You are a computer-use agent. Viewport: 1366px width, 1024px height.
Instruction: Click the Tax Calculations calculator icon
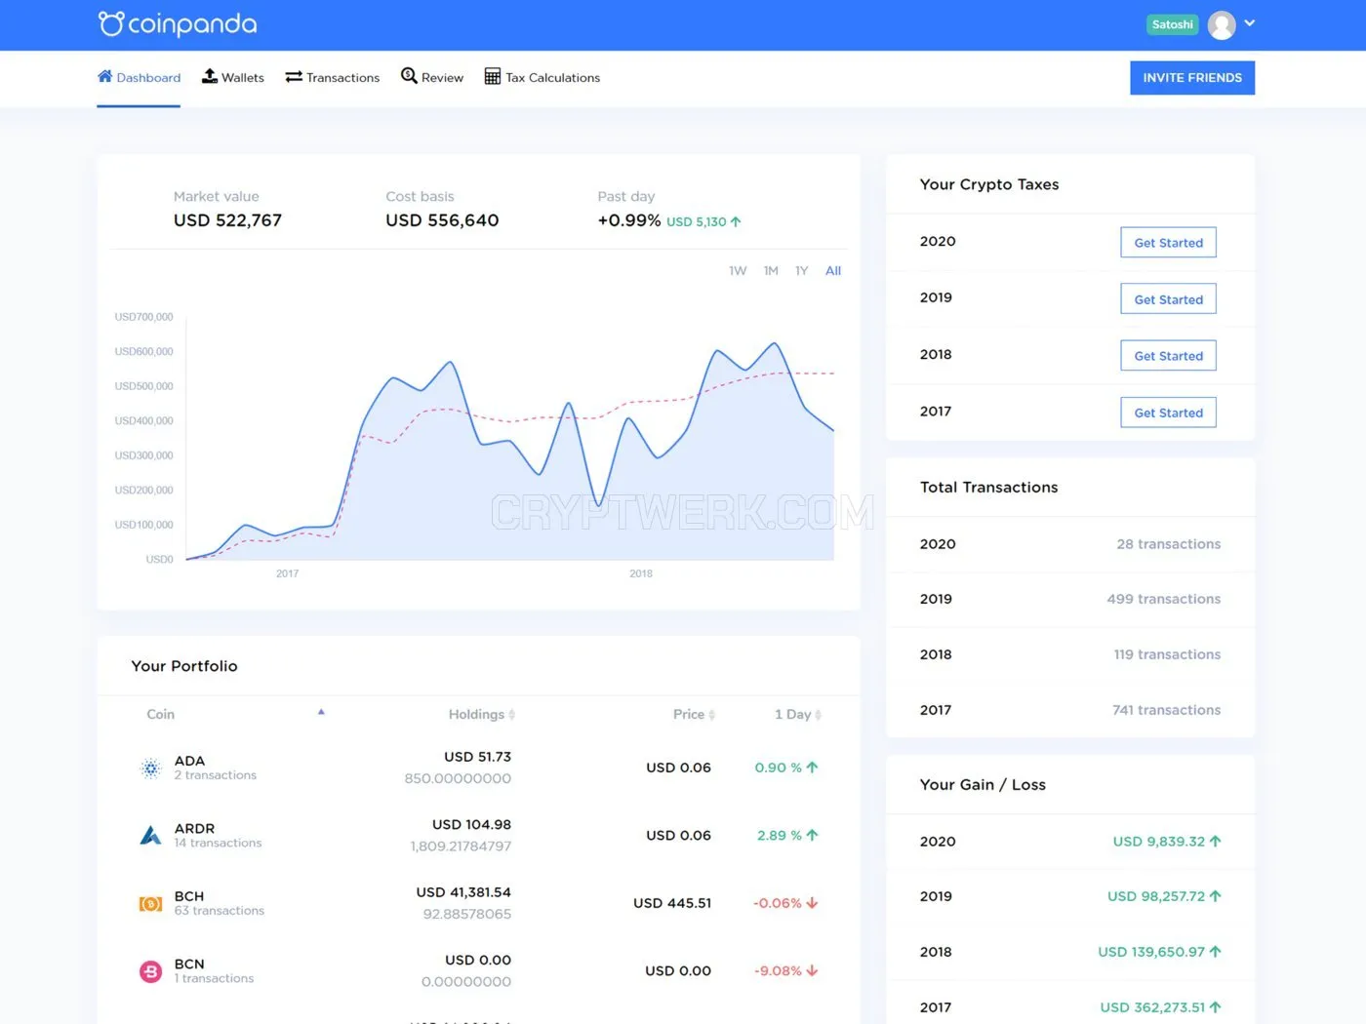coord(493,76)
